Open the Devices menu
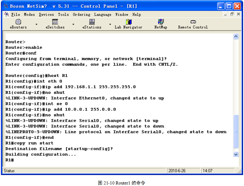The height and width of the screenshot is (186, 244). point(46,14)
